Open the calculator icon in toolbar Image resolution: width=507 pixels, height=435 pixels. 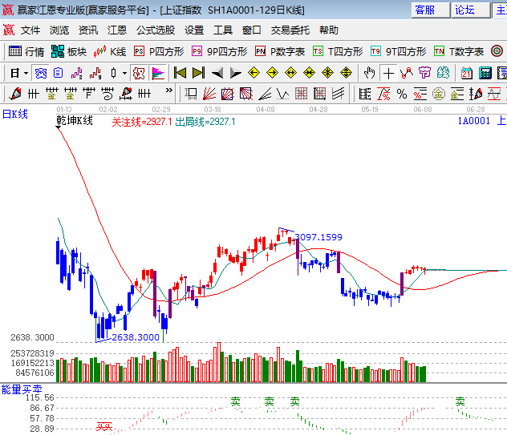point(485,73)
